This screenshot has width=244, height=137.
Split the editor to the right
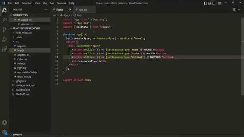(x=234, y=10)
